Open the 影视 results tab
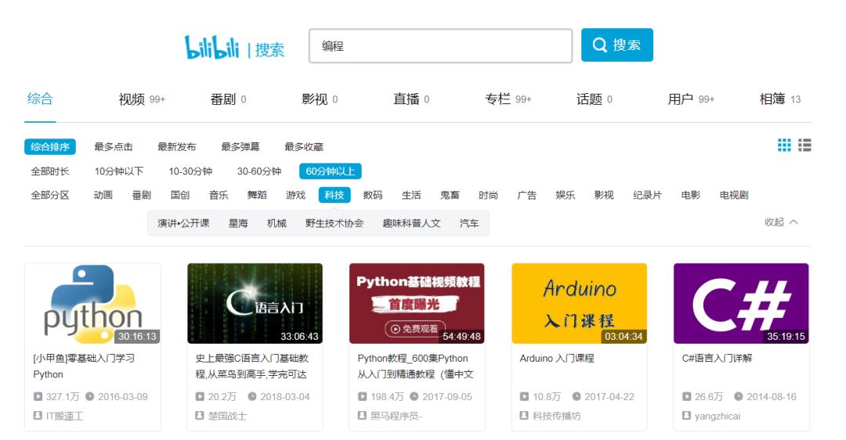The width and height of the screenshot is (846, 440). [x=320, y=99]
